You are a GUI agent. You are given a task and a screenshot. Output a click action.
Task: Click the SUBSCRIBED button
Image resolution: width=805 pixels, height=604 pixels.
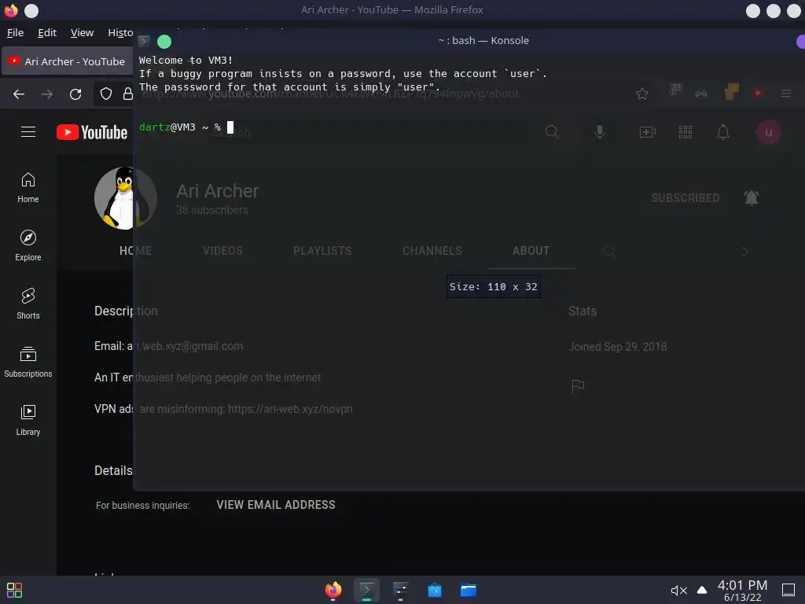[x=686, y=197]
